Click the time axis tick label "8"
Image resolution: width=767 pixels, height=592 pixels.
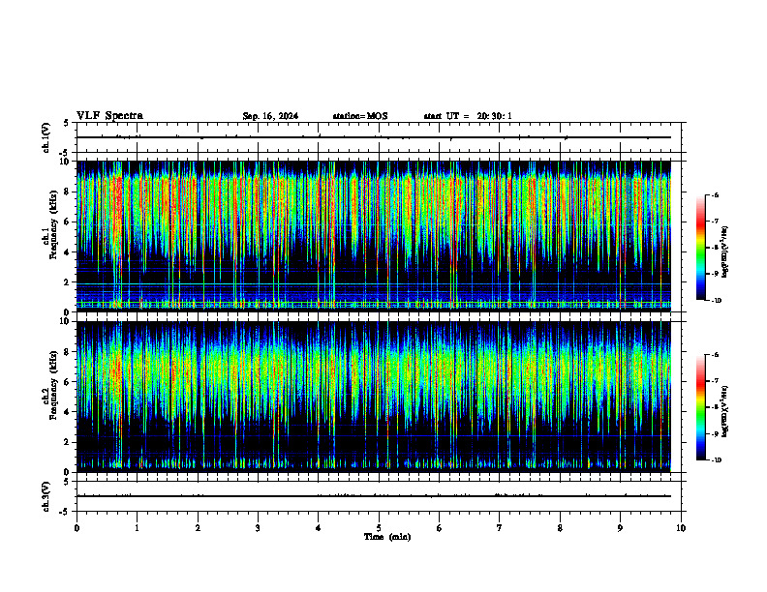[560, 528]
